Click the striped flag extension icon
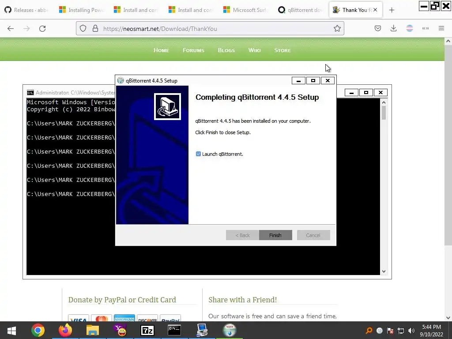This screenshot has height=339, width=452. pos(410,28)
